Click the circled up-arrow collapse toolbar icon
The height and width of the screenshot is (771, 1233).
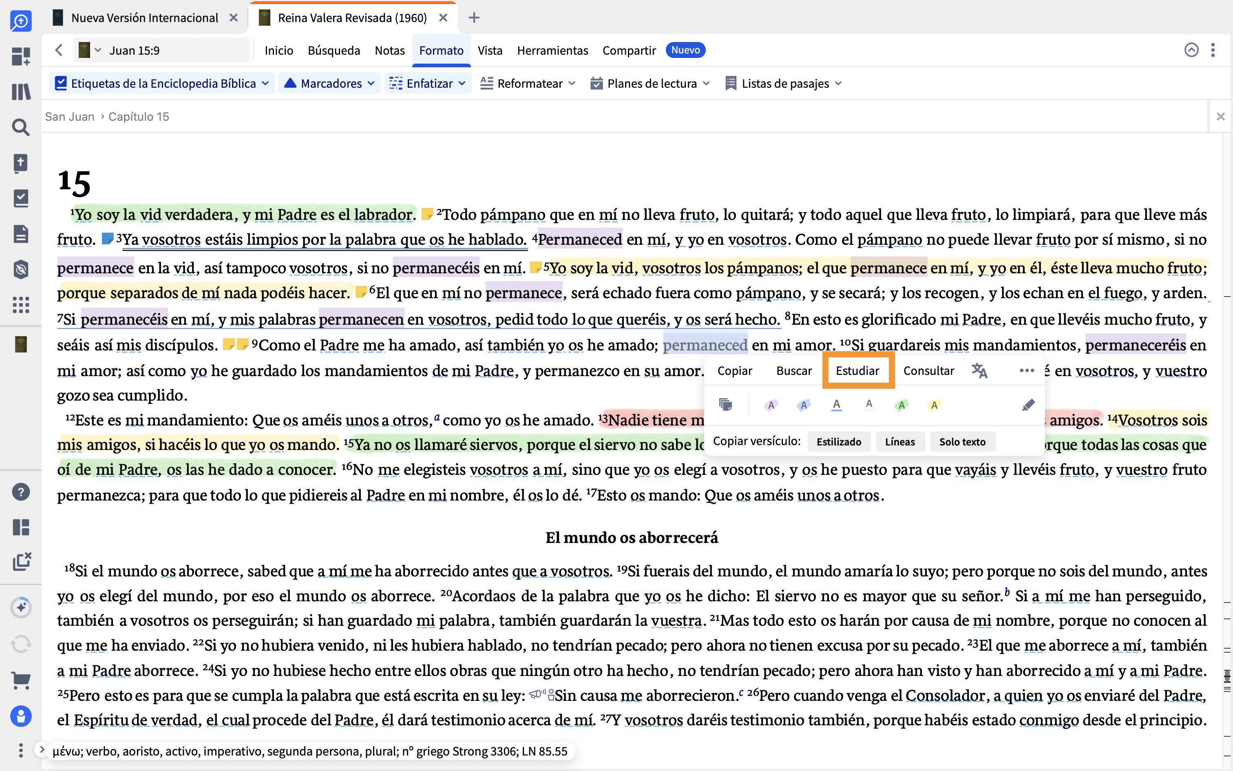(x=1191, y=50)
